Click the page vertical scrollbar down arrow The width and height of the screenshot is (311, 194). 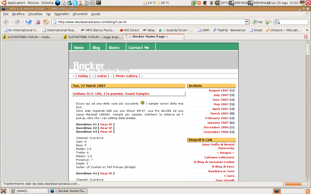[x=308, y=179]
